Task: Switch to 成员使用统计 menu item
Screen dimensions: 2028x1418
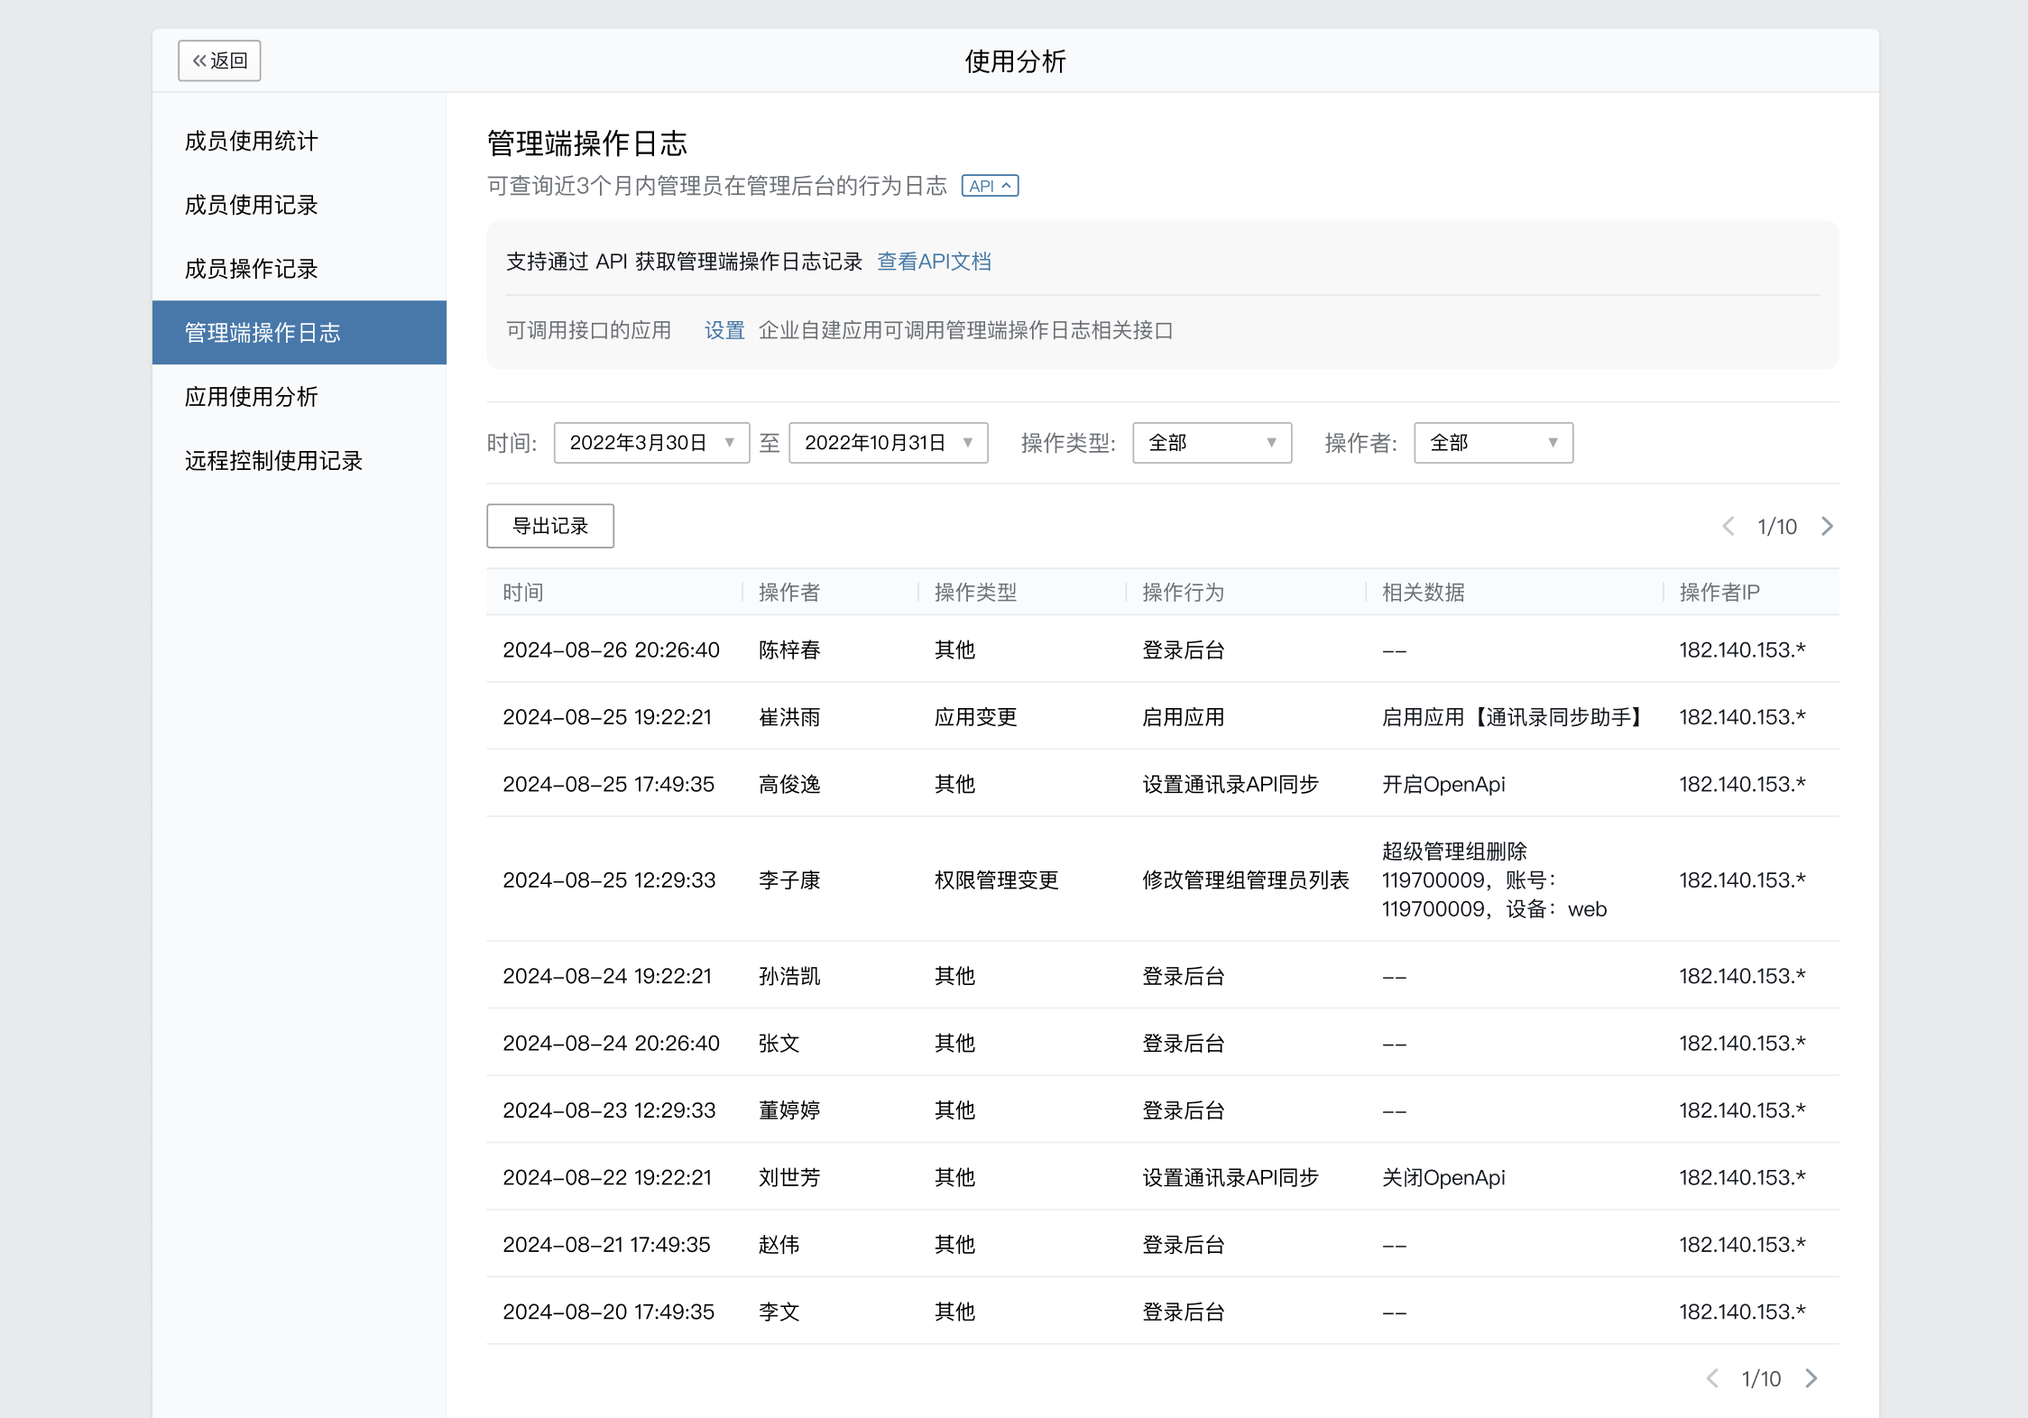Action: pyautogui.click(x=251, y=141)
